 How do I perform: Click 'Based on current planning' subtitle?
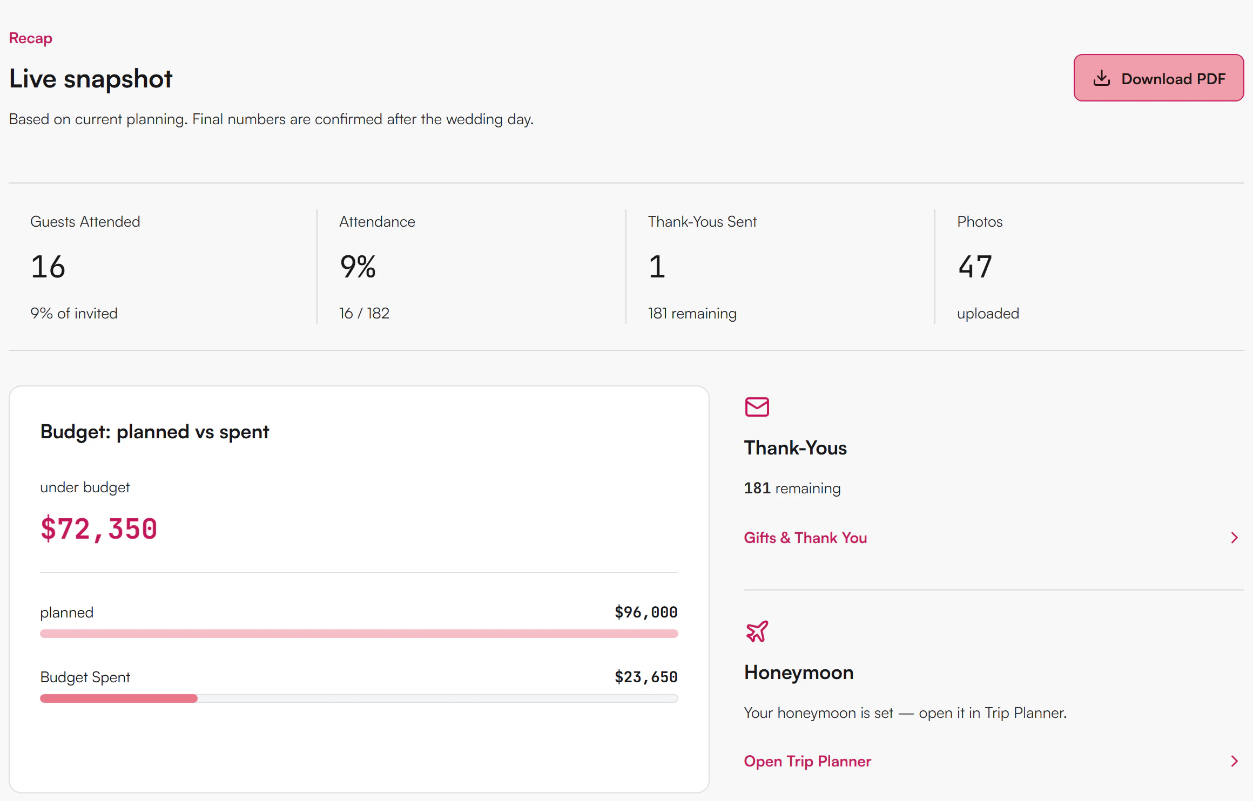pos(271,119)
